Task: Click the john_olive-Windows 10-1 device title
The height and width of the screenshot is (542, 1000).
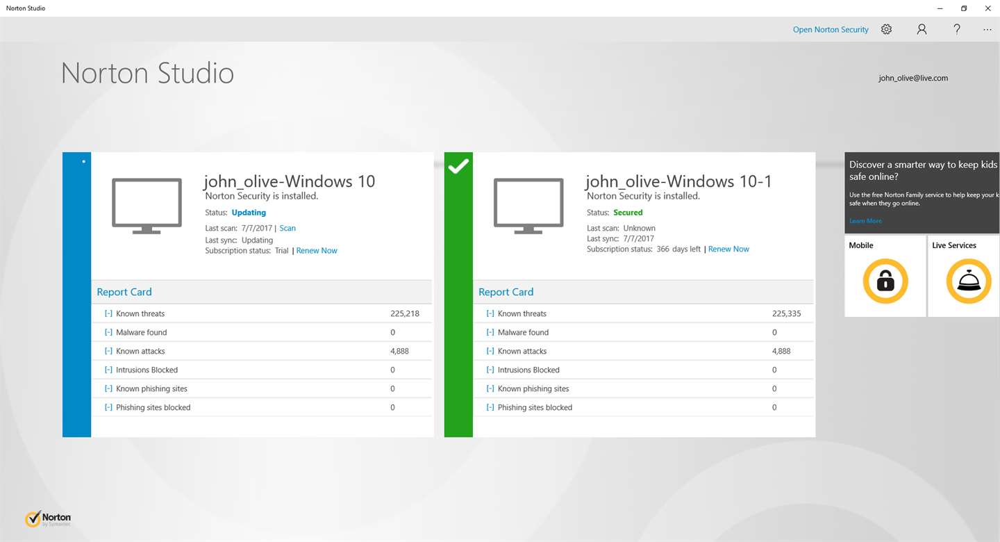Action: tap(678, 181)
